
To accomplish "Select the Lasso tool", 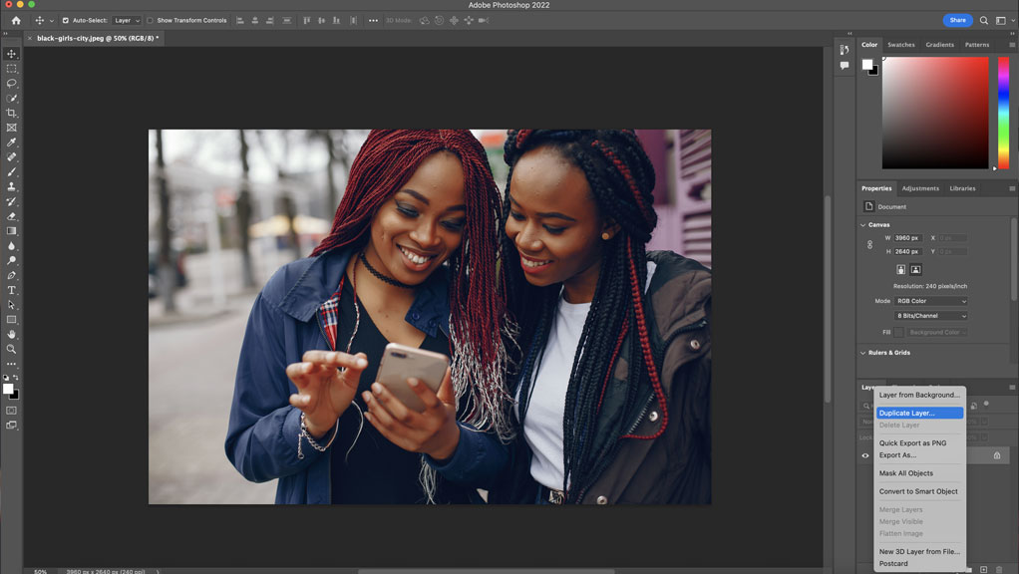I will pos(11,84).
